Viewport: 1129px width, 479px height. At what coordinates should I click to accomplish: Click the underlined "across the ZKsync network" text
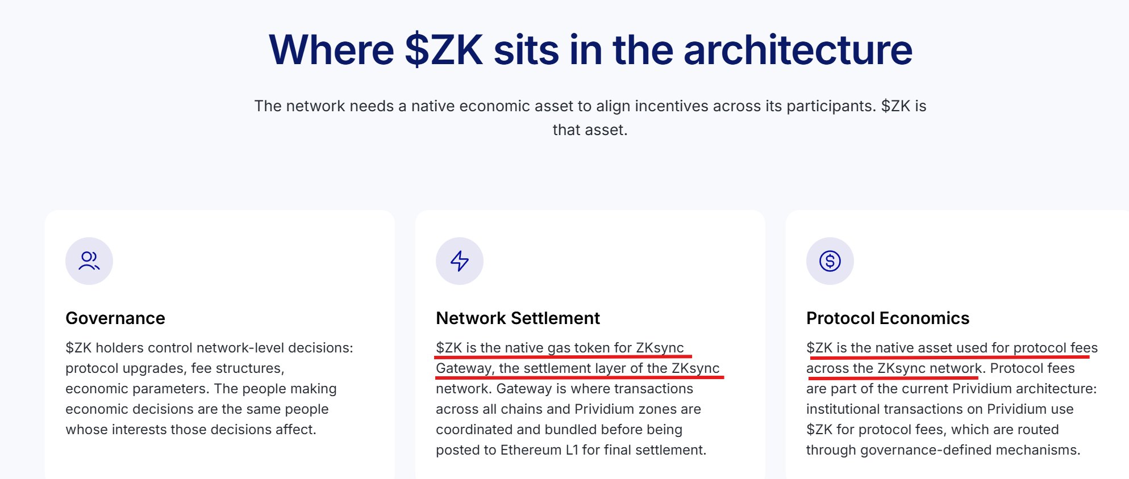pyautogui.click(x=894, y=368)
